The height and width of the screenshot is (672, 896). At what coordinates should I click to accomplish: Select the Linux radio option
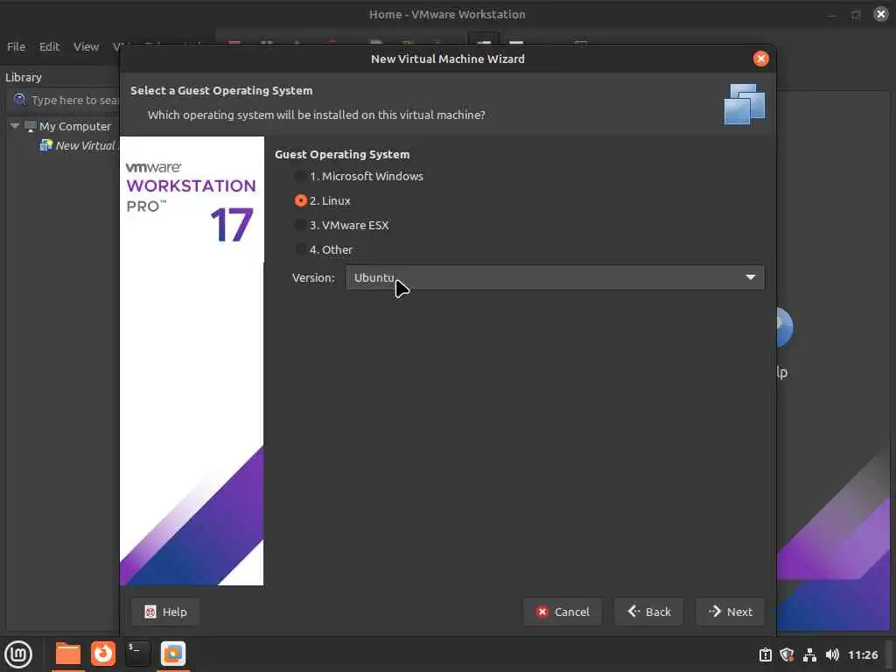(x=322, y=201)
